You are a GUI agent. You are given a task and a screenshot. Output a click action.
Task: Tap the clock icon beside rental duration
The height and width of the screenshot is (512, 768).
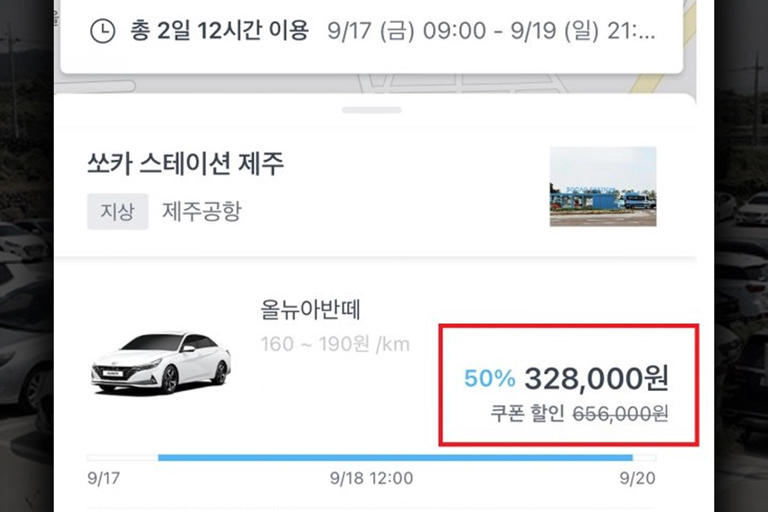(x=102, y=31)
